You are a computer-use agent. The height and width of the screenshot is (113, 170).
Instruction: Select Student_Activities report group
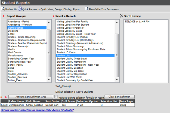[x=27, y=74]
